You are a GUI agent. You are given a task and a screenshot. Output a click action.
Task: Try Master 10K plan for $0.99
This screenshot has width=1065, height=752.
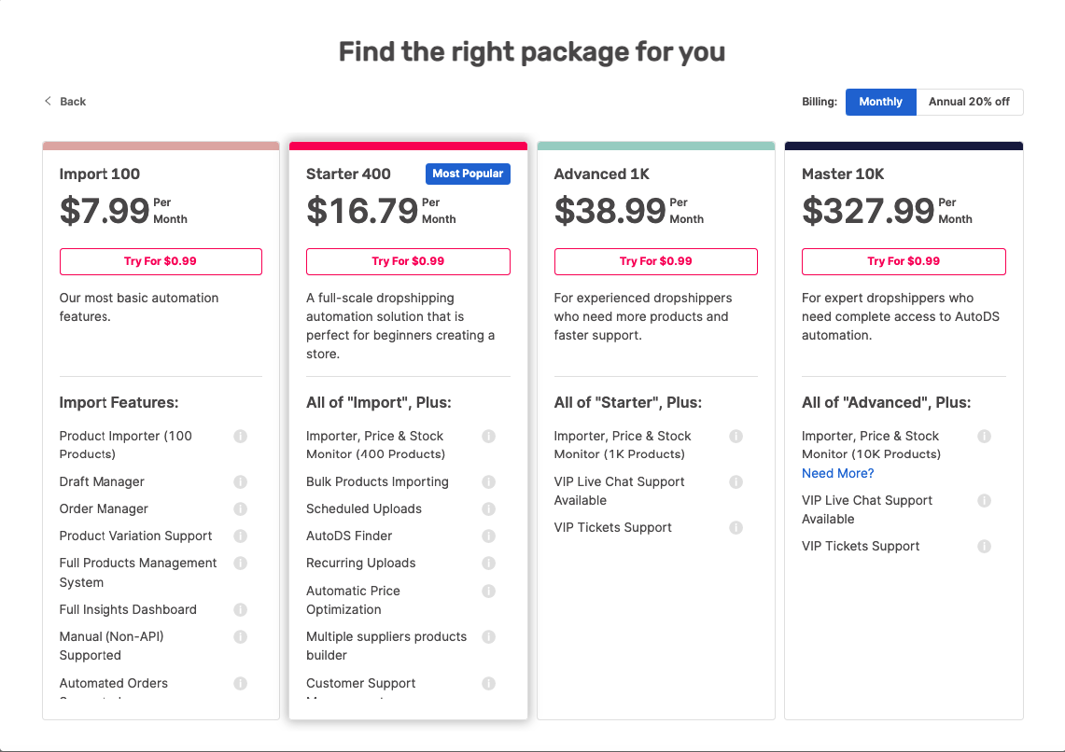pyautogui.click(x=904, y=261)
